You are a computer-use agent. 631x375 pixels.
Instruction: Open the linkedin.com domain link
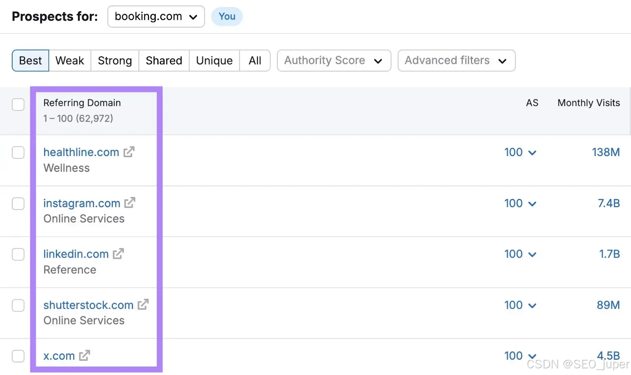[x=76, y=254]
